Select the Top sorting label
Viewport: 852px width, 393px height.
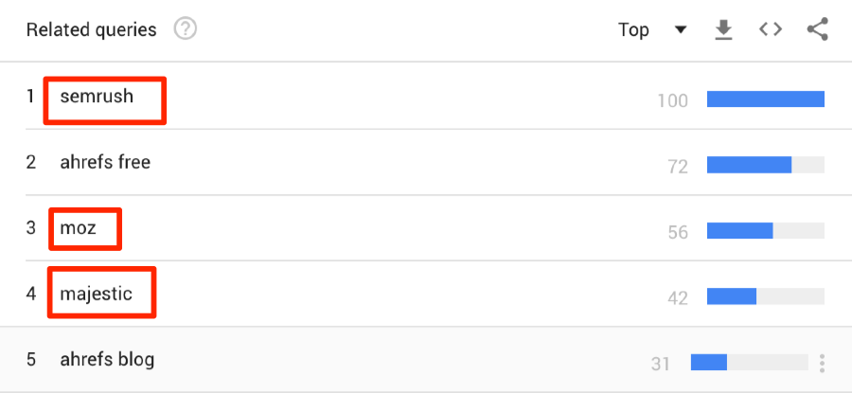[x=633, y=30]
